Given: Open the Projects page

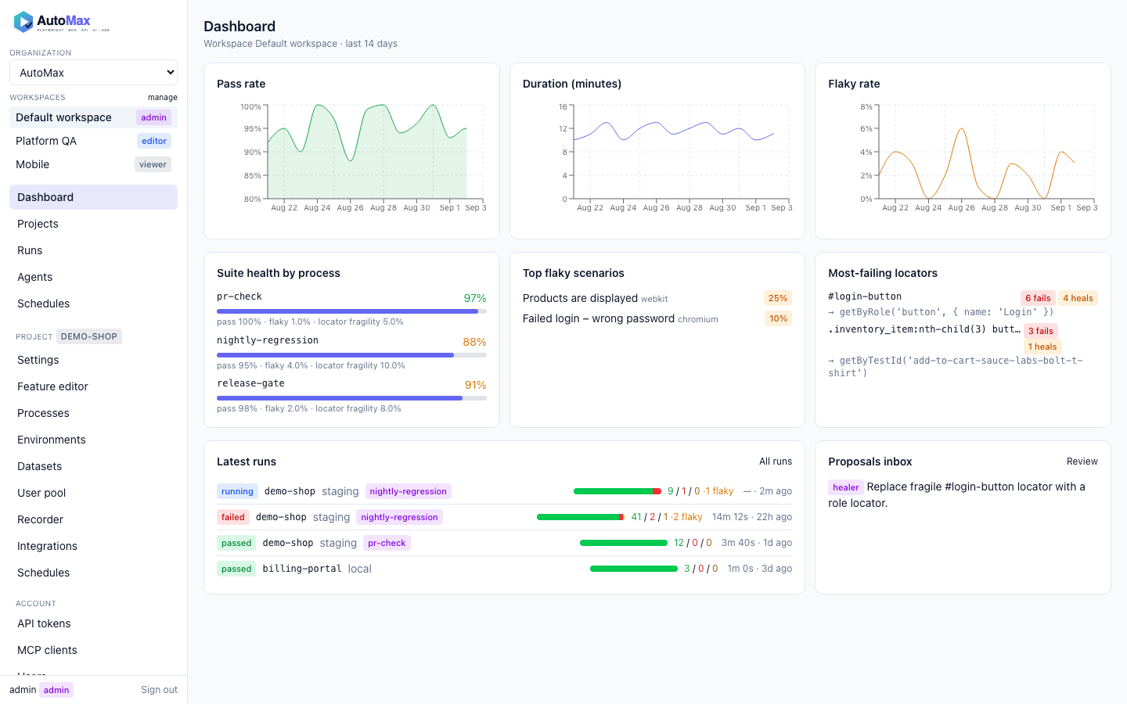Looking at the screenshot, I should [x=93, y=224].
